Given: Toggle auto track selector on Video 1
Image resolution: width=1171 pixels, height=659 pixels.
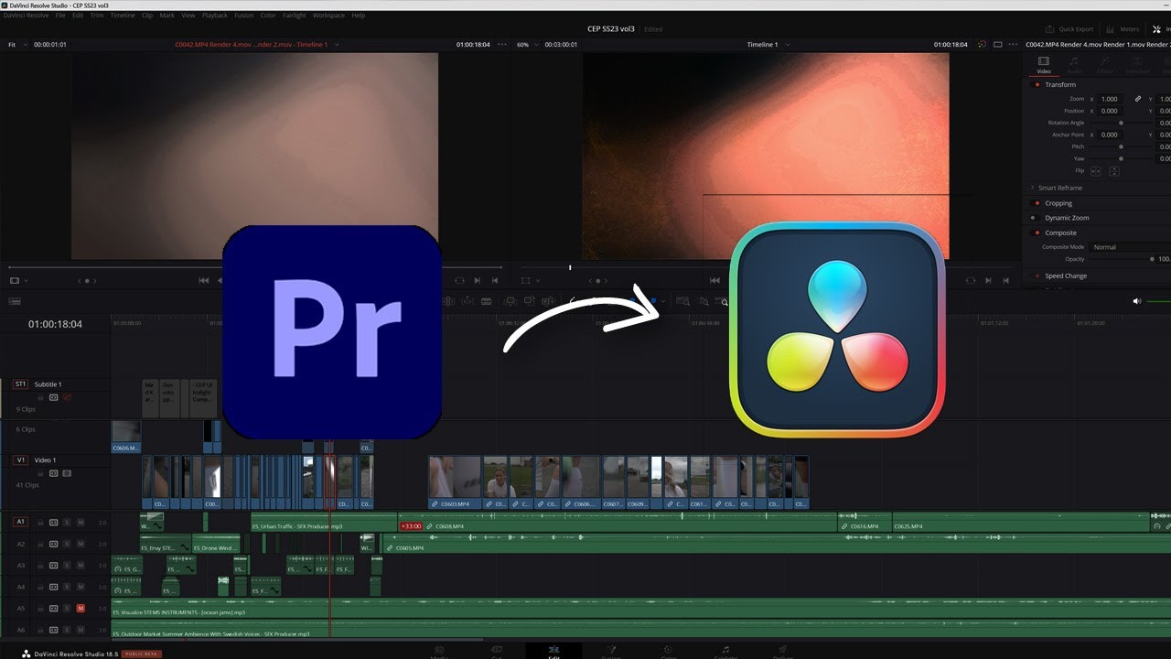Looking at the screenshot, I should tap(54, 473).
